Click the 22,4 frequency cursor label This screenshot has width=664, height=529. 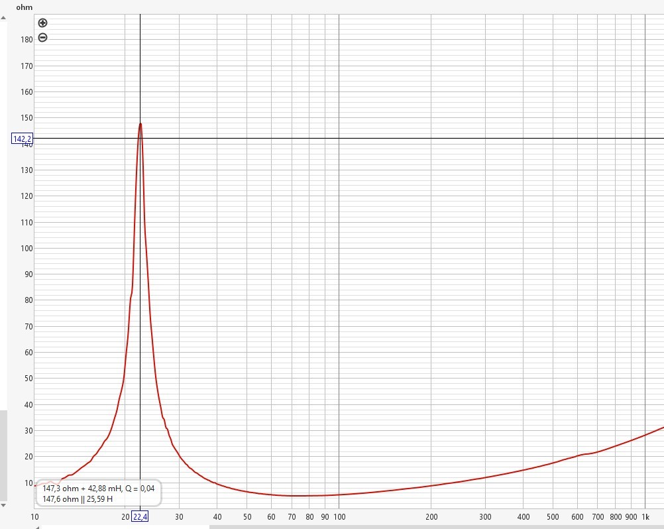140,517
